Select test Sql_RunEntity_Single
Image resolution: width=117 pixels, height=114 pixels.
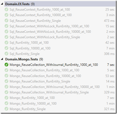coord(25,54)
